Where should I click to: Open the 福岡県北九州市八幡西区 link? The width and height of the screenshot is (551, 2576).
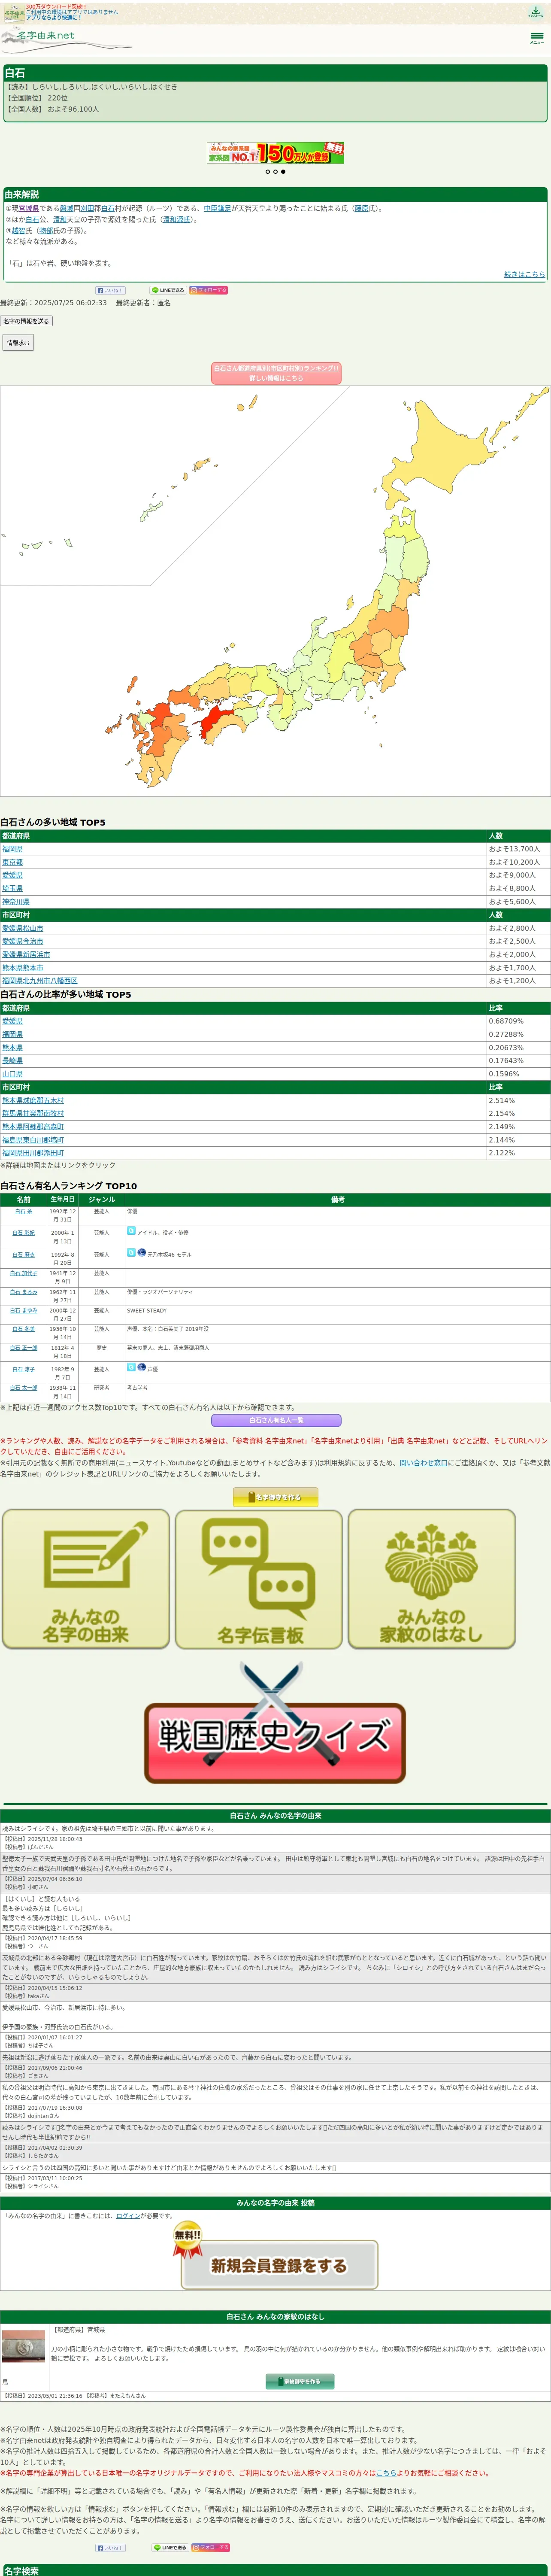click(x=39, y=981)
